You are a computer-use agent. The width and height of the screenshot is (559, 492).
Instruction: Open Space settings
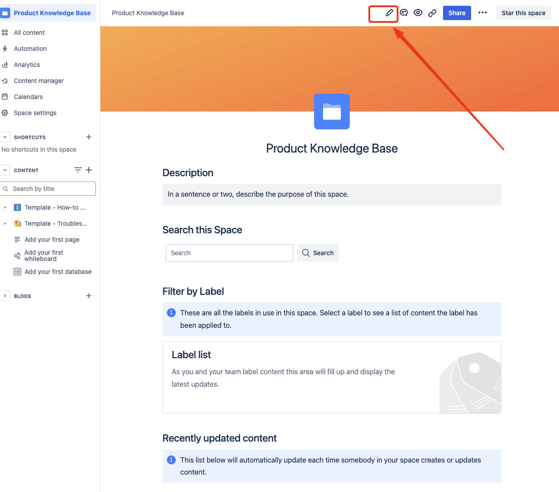tap(35, 112)
